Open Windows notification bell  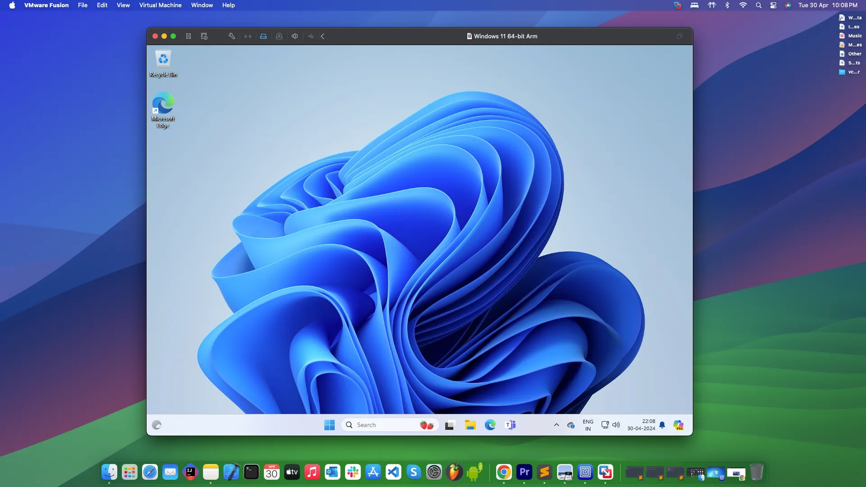pyautogui.click(x=662, y=425)
